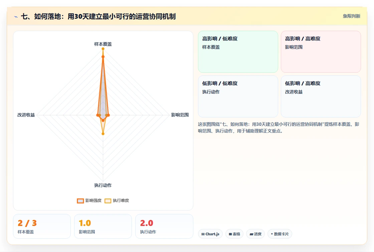Select the 低影响 / 低难度 quadrant card
The image size is (374, 252).
[238, 96]
